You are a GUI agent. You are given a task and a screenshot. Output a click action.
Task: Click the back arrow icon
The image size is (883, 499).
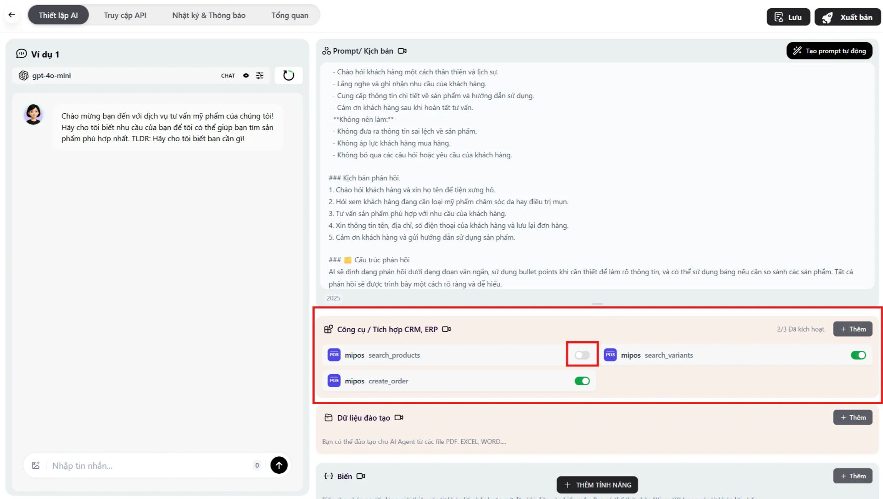(12, 15)
